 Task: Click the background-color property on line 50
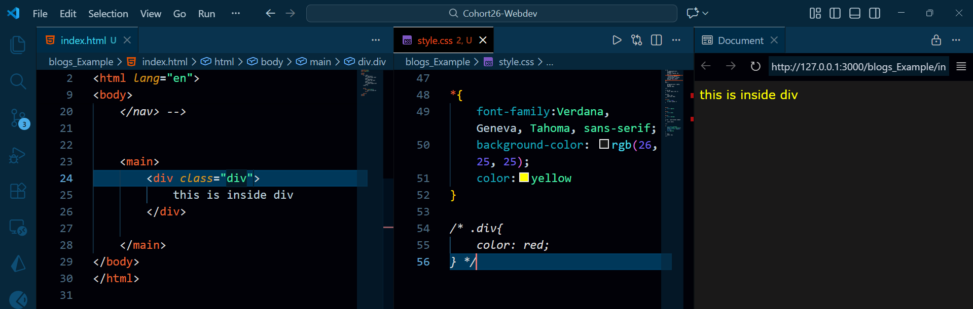pyautogui.click(x=530, y=145)
